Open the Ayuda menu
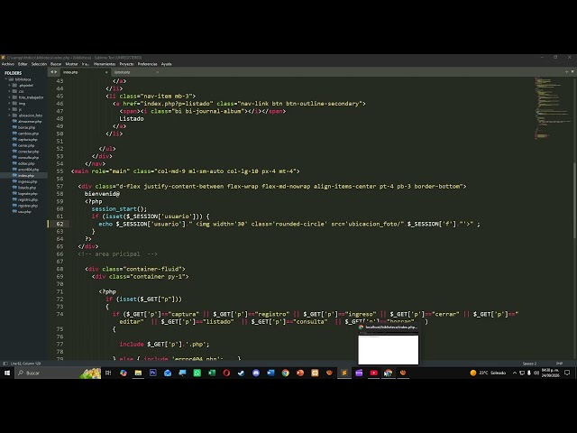This screenshot has width=577, height=433. pos(166,64)
